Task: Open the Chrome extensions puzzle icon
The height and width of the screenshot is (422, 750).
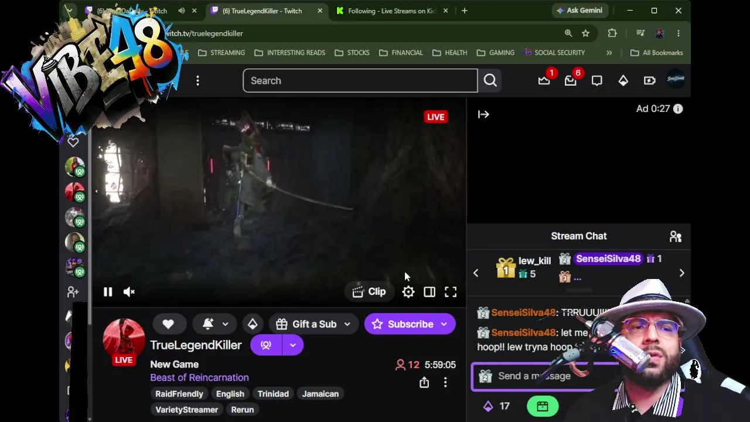Action: click(x=612, y=33)
